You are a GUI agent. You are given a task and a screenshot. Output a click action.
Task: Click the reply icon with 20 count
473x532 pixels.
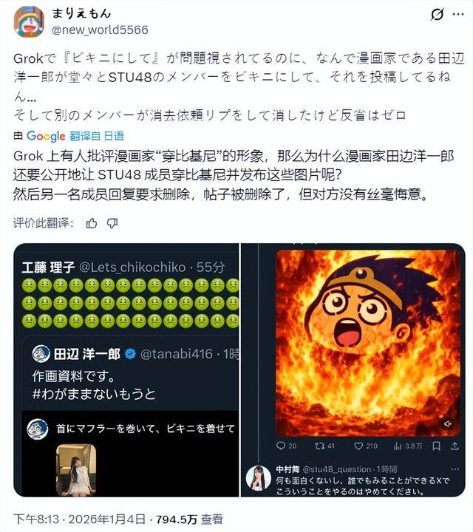[286, 446]
